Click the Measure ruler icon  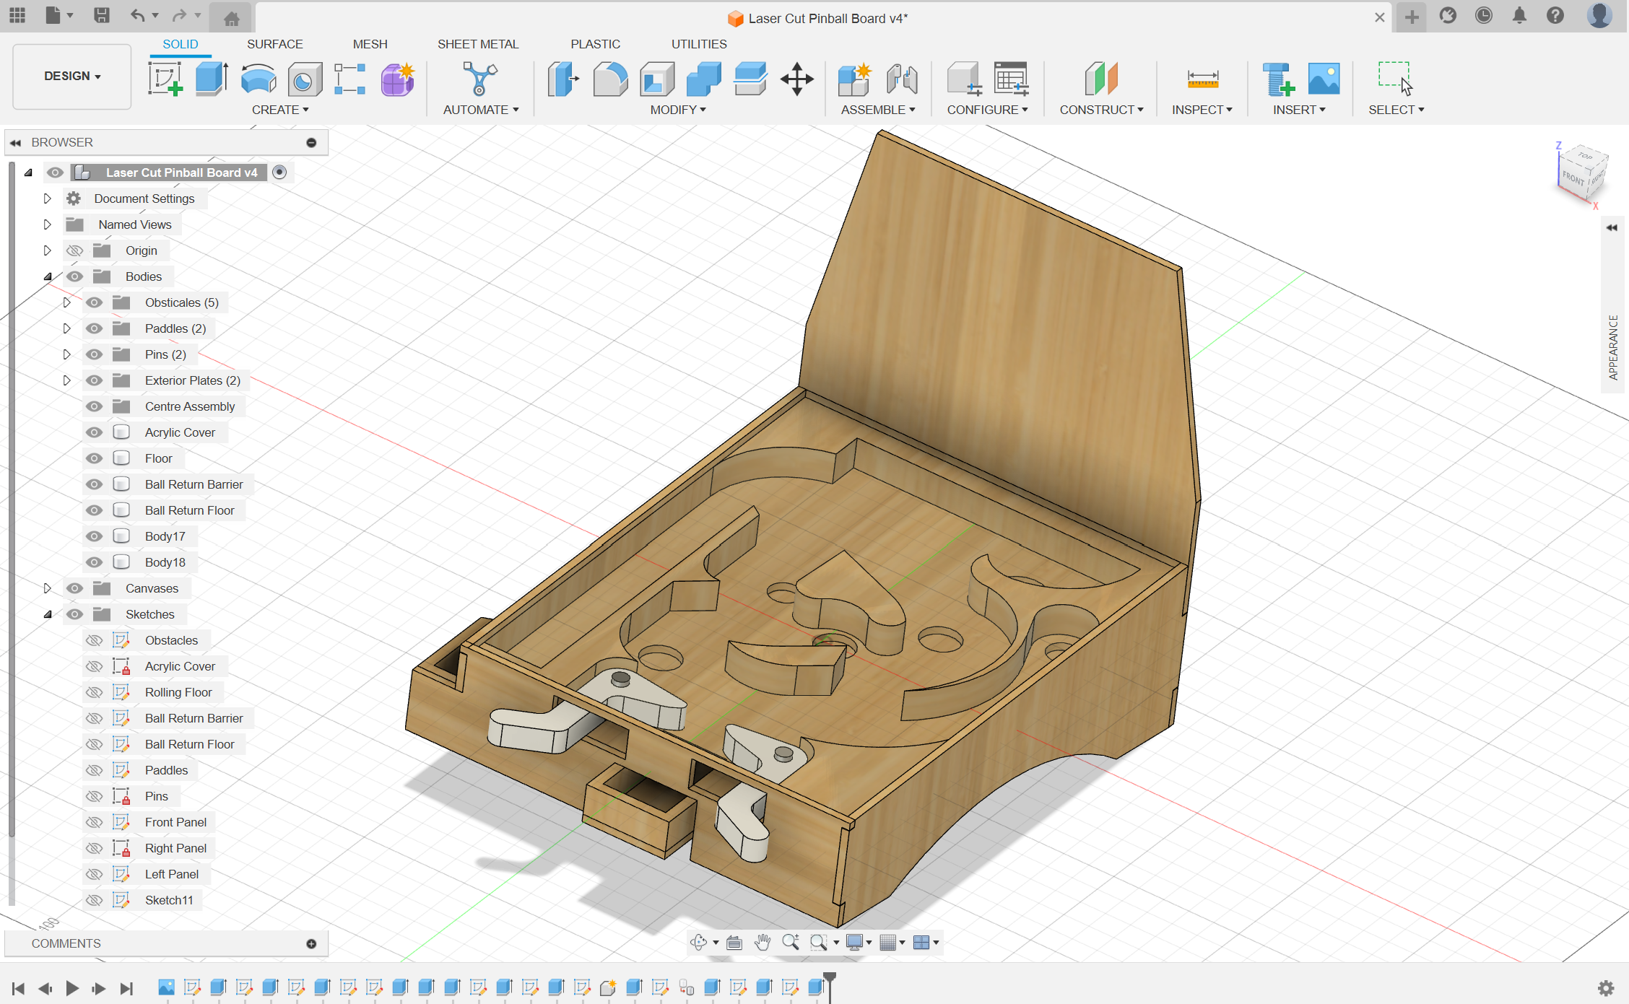(x=1202, y=79)
